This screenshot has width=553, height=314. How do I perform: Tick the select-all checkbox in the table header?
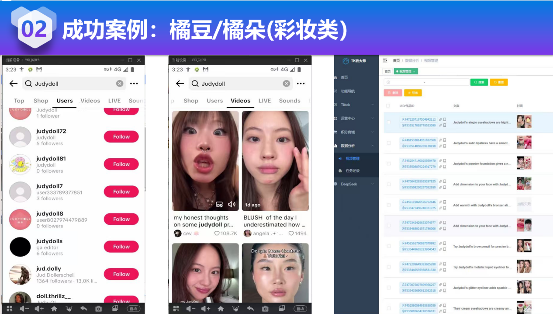388,106
